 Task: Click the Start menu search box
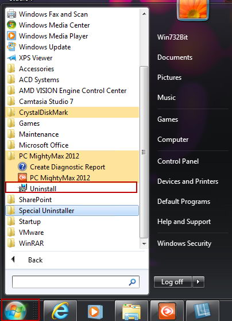point(76,282)
